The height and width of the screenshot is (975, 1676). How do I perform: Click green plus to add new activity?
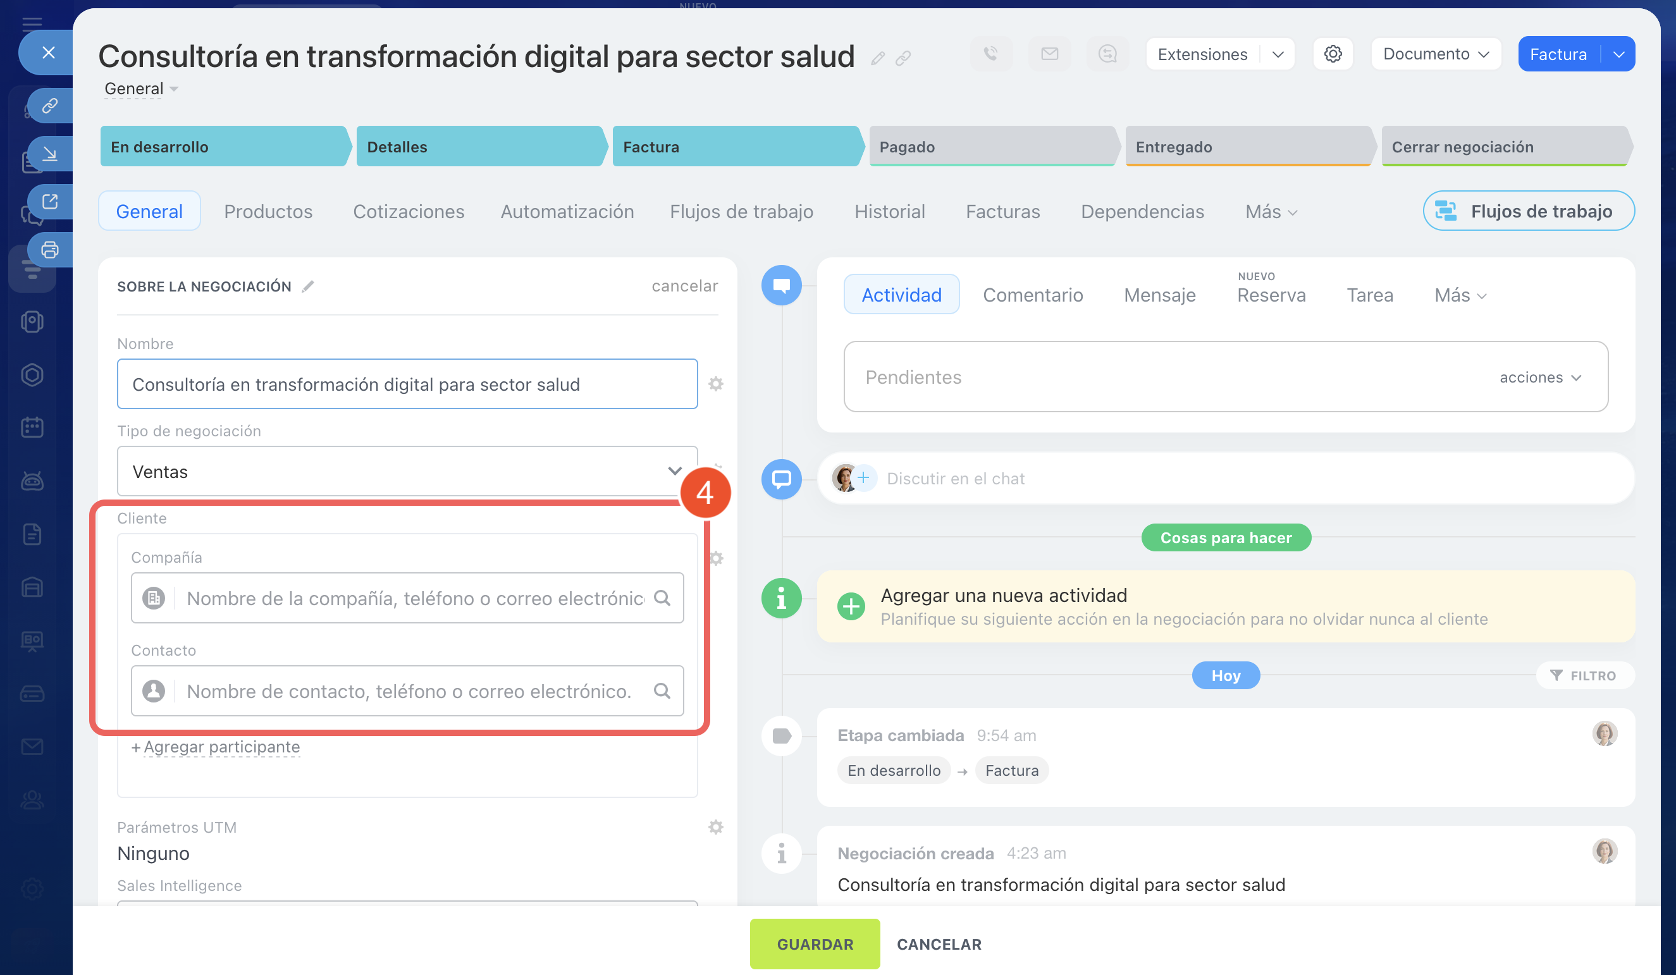coord(851,606)
